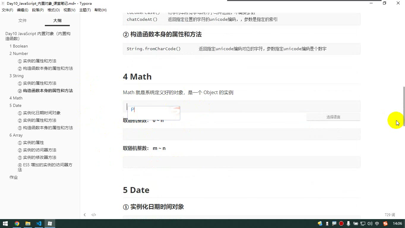Open the 文件(F) menu

pyautogui.click(x=7, y=10)
